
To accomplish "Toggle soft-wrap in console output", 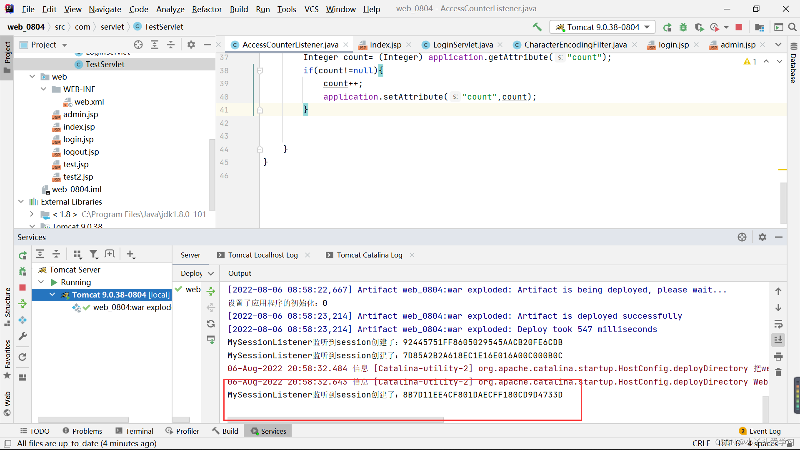I will pos(778,324).
